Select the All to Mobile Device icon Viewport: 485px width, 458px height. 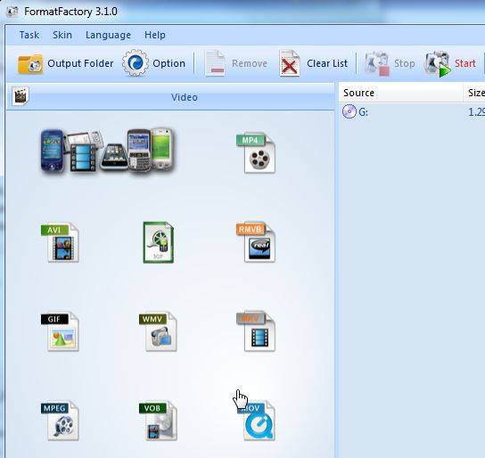pyautogui.click(x=107, y=151)
